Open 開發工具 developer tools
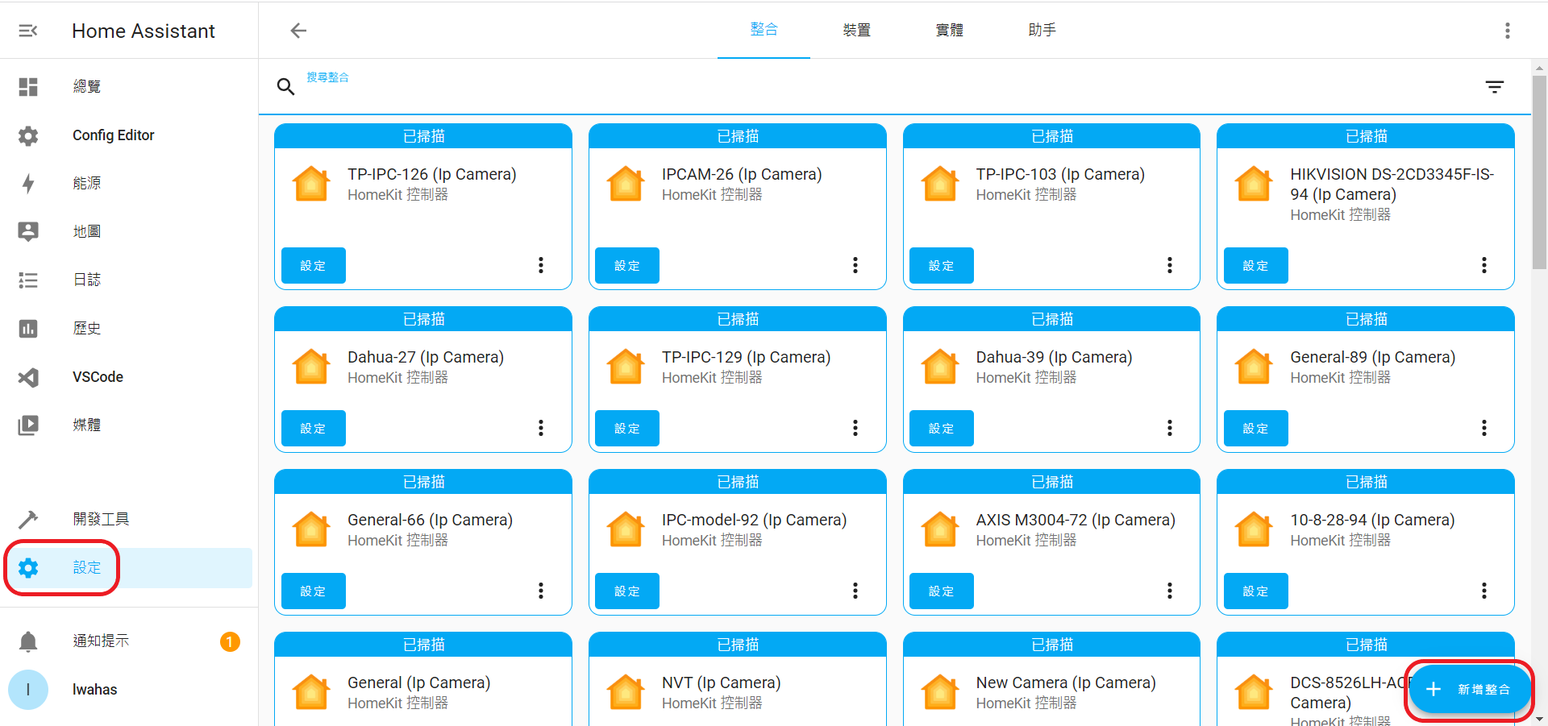1548x726 pixels. click(x=101, y=519)
